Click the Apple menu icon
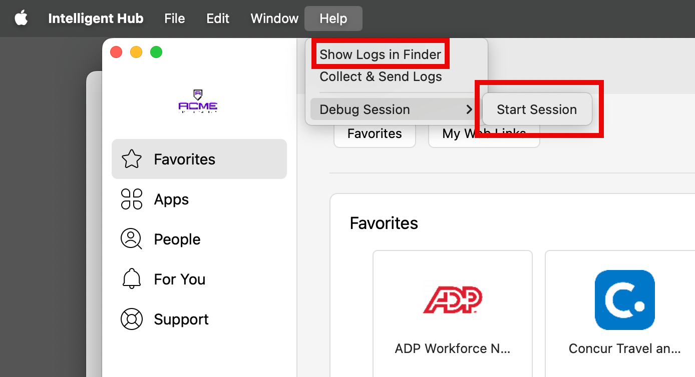This screenshot has width=695, height=377. coord(21,18)
